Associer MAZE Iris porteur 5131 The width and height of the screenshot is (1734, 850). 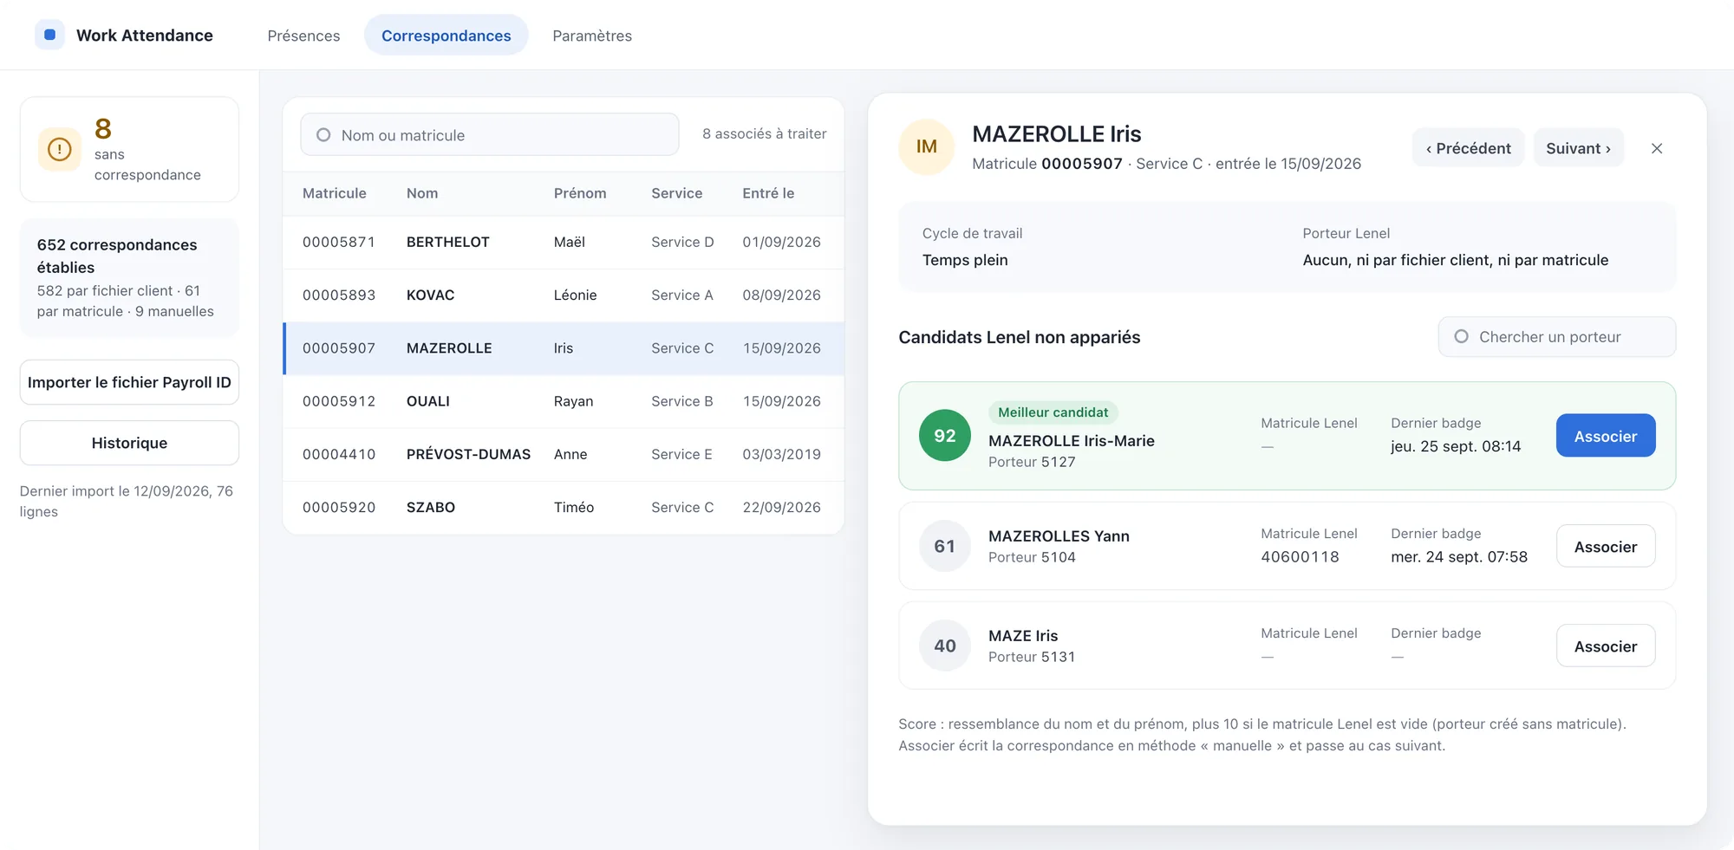(1605, 646)
